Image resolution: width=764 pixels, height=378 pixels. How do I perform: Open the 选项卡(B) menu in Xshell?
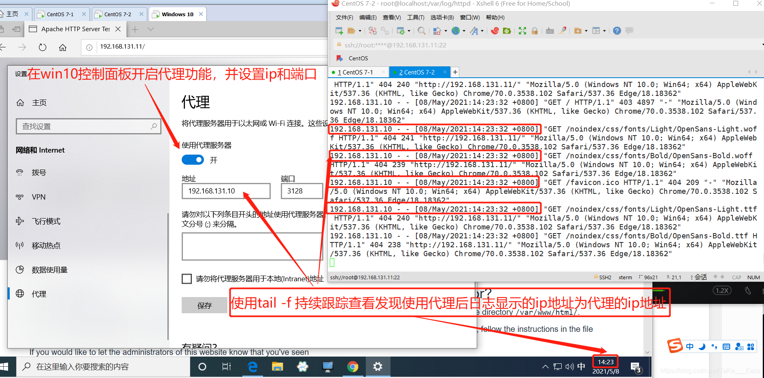point(442,17)
